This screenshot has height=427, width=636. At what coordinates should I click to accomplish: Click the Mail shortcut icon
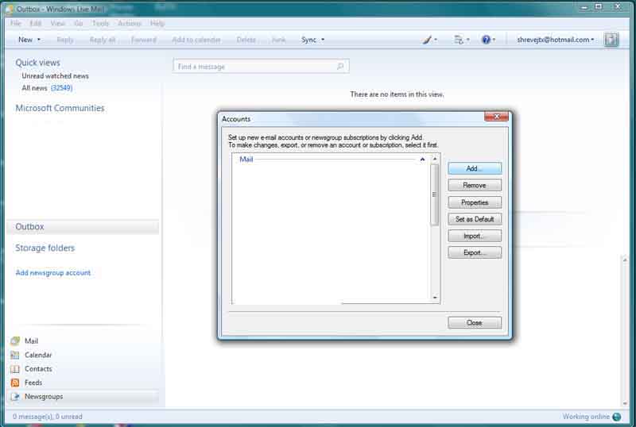(x=15, y=340)
